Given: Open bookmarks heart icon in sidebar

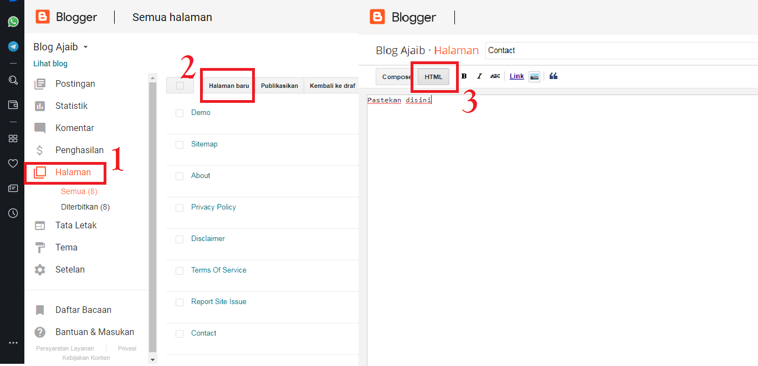Looking at the screenshot, I should pyautogui.click(x=13, y=163).
